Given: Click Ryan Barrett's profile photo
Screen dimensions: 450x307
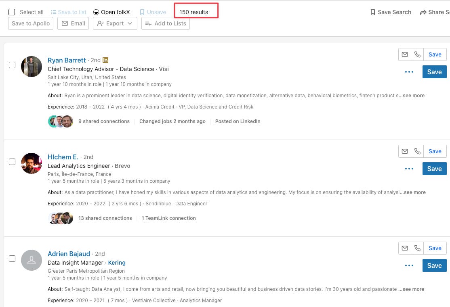Looking at the screenshot, I should pos(32,67).
